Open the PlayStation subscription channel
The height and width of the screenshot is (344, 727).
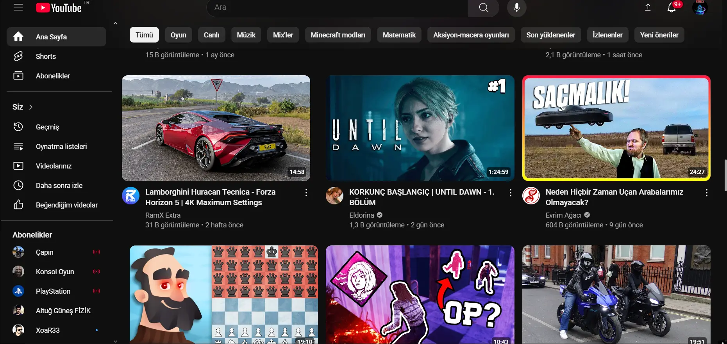coord(56,291)
